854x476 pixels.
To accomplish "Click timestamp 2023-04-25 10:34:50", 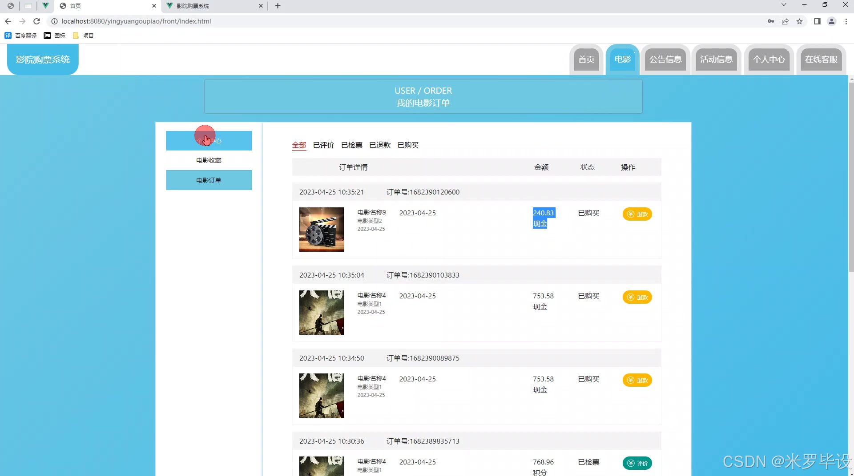I will 331,358.
